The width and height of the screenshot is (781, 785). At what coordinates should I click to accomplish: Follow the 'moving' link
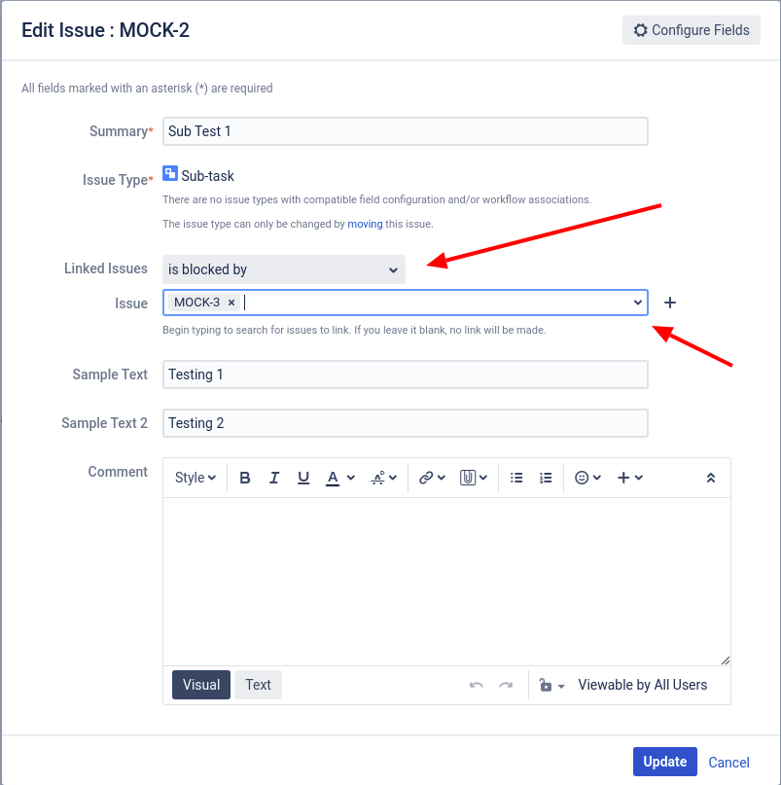365,224
